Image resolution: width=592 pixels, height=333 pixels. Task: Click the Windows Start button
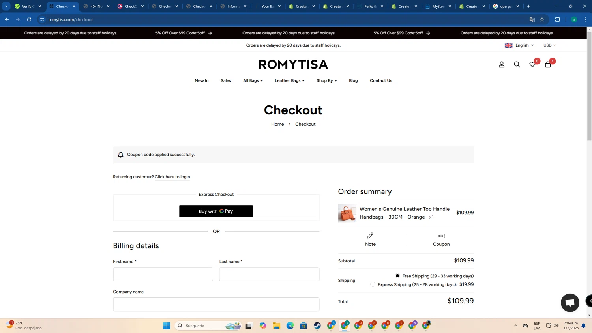pyautogui.click(x=167, y=326)
